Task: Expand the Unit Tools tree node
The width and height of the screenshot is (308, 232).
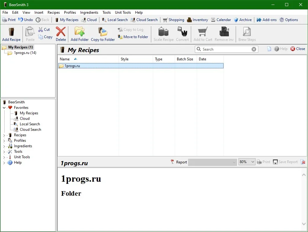Action: tap(4, 157)
